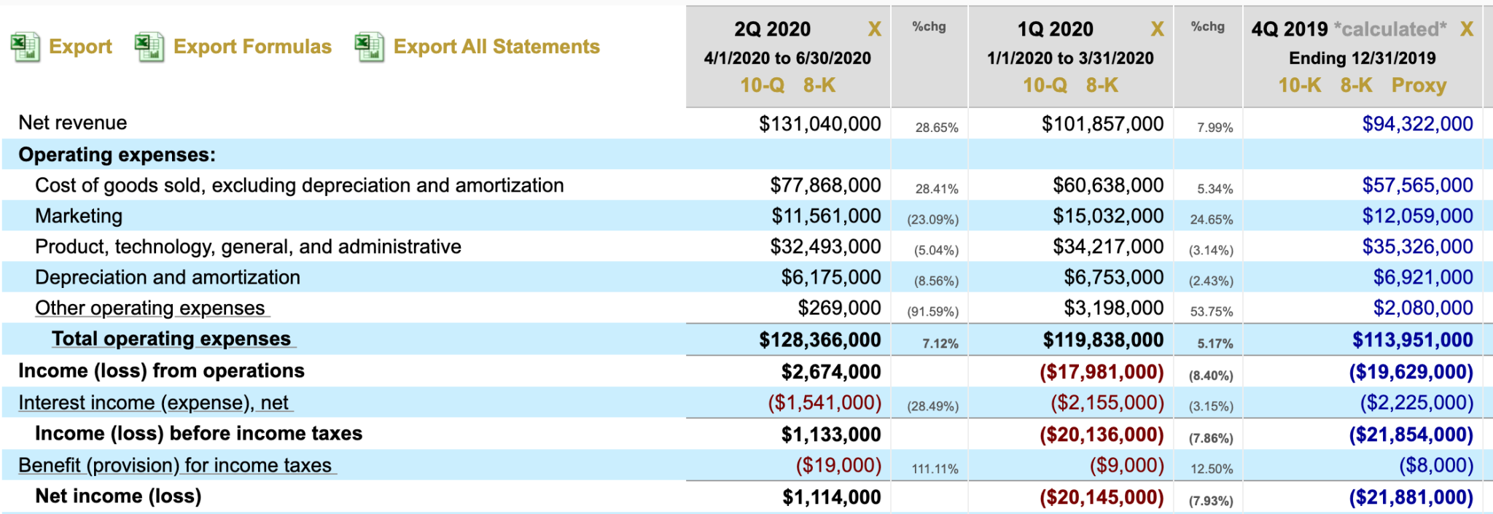The width and height of the screenshot is (1493, 514).
Task: Click the Excel icon beside Export
Action: 25,47
